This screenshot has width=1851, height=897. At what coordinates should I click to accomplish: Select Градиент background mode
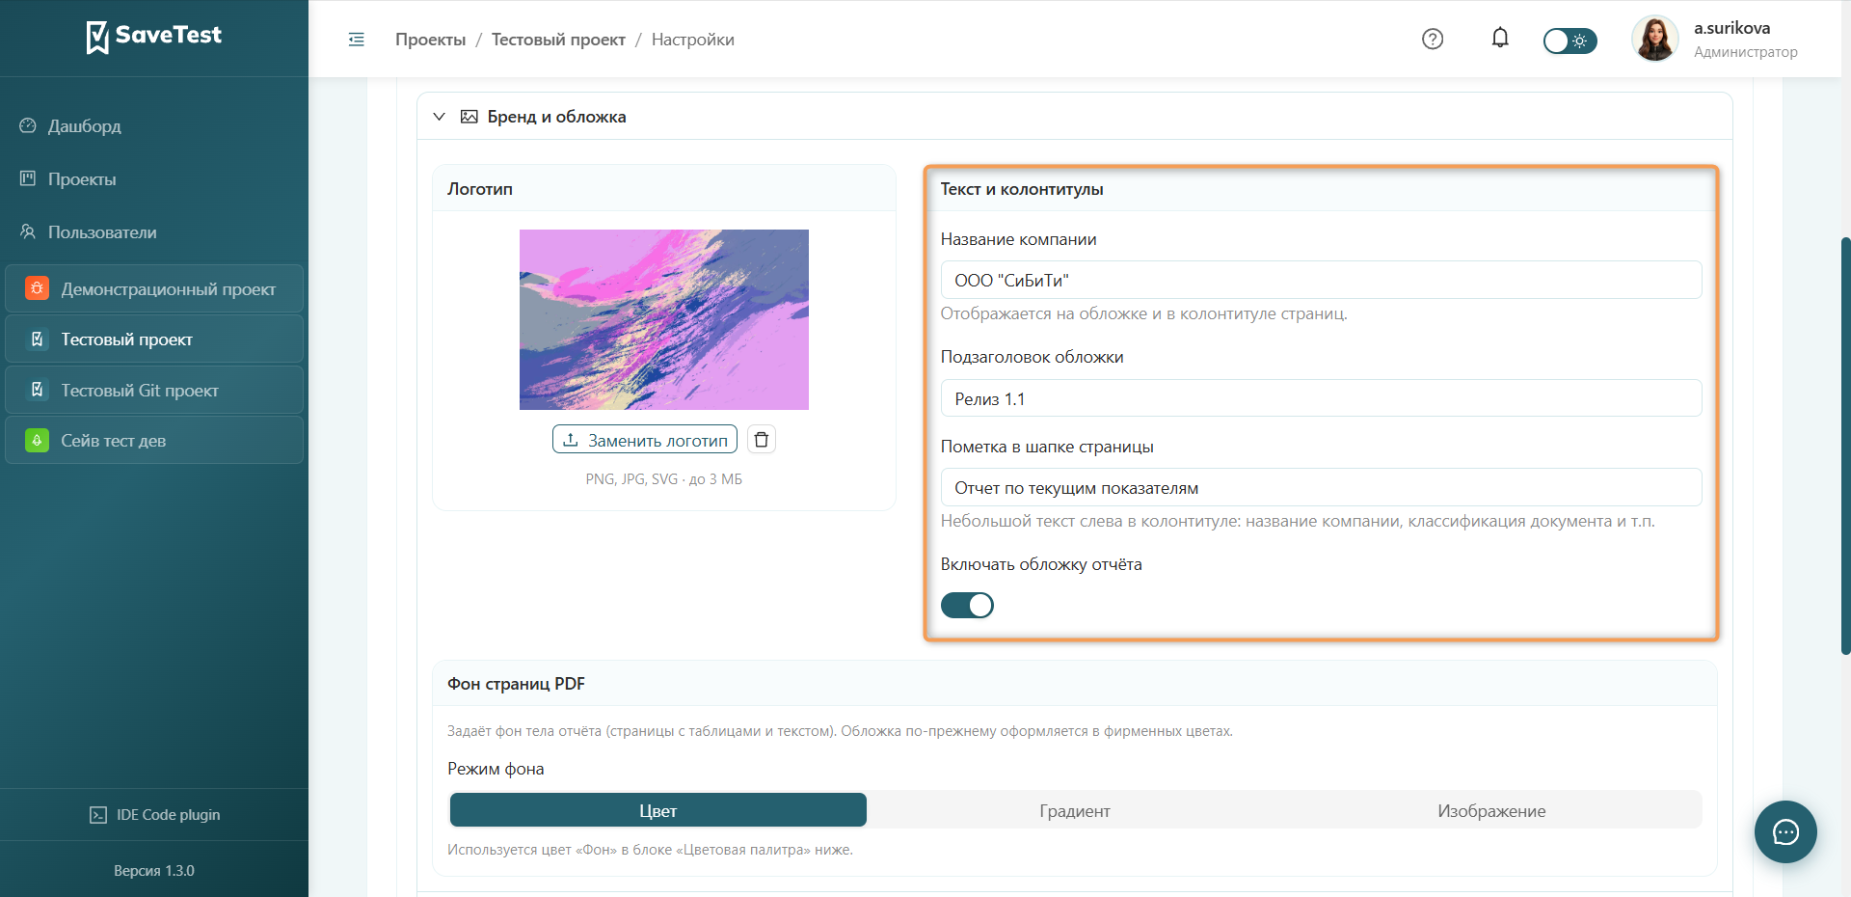[x=1075, y=810]
